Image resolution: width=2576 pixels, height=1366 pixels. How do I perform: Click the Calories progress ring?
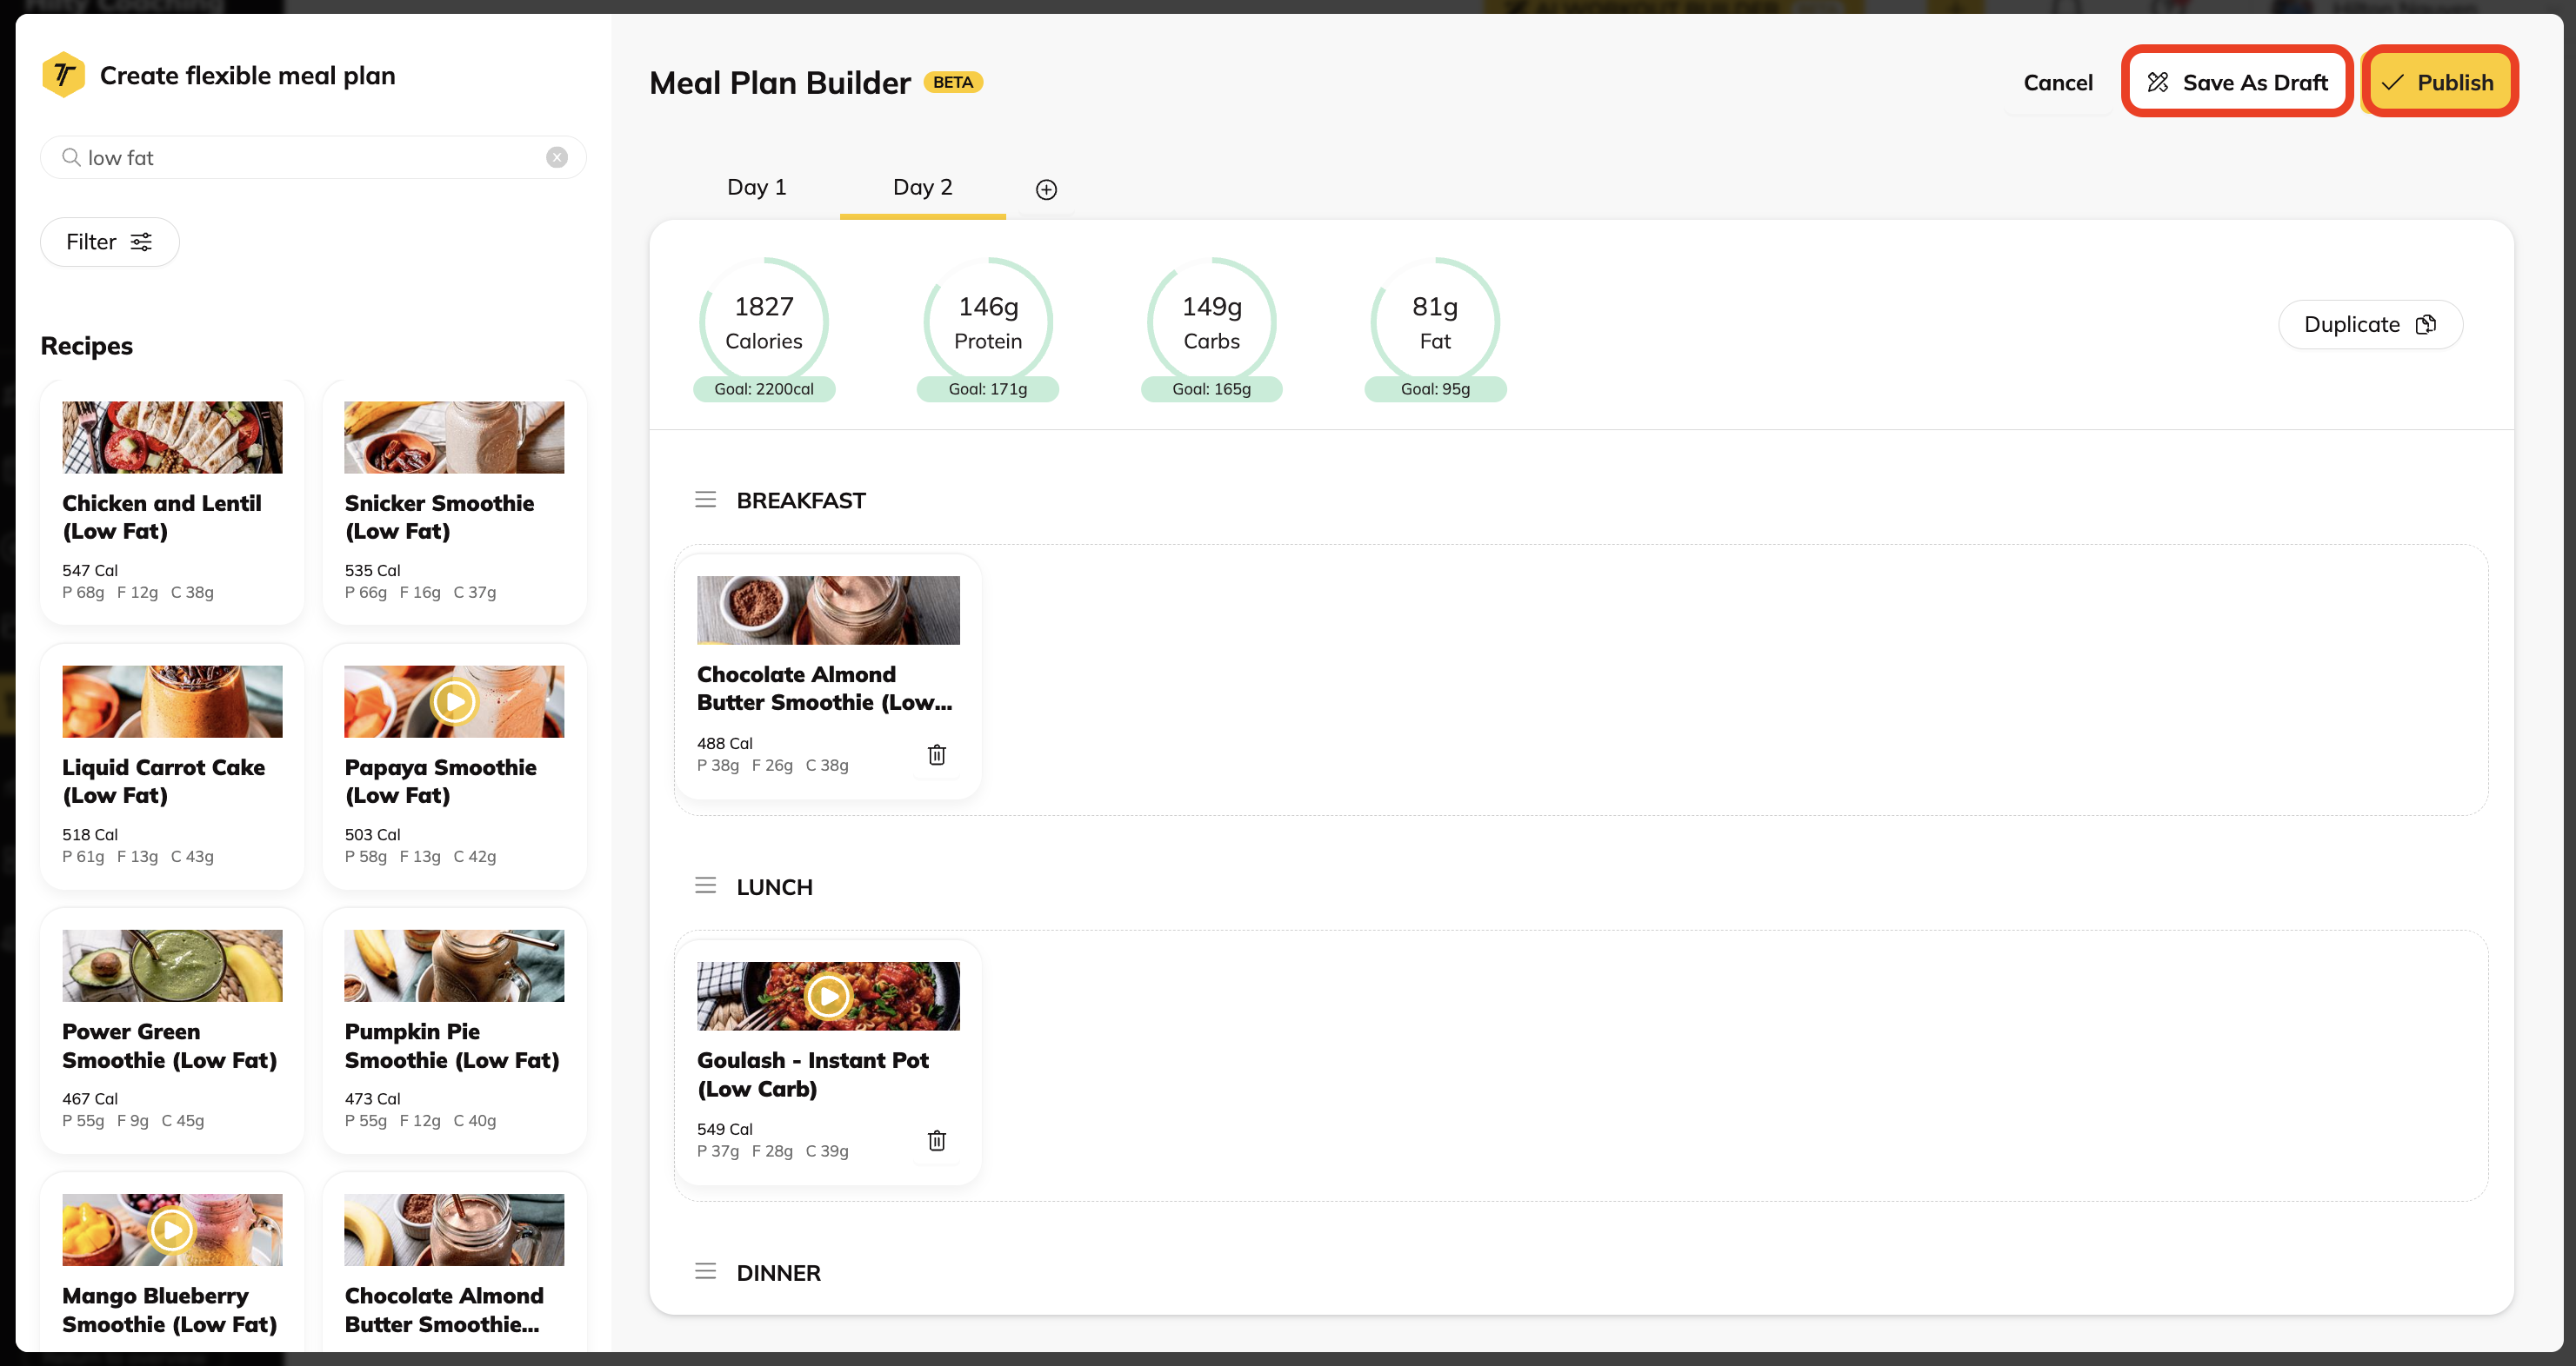tap(763, 322)
